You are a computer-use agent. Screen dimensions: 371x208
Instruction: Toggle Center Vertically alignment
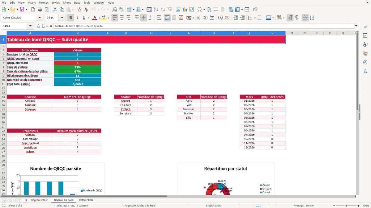coord(143,18)
